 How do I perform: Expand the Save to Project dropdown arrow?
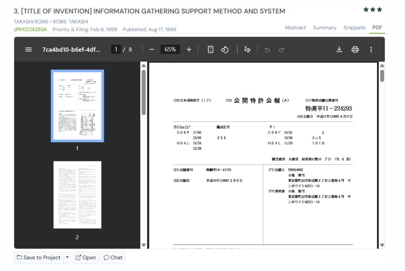67,258
